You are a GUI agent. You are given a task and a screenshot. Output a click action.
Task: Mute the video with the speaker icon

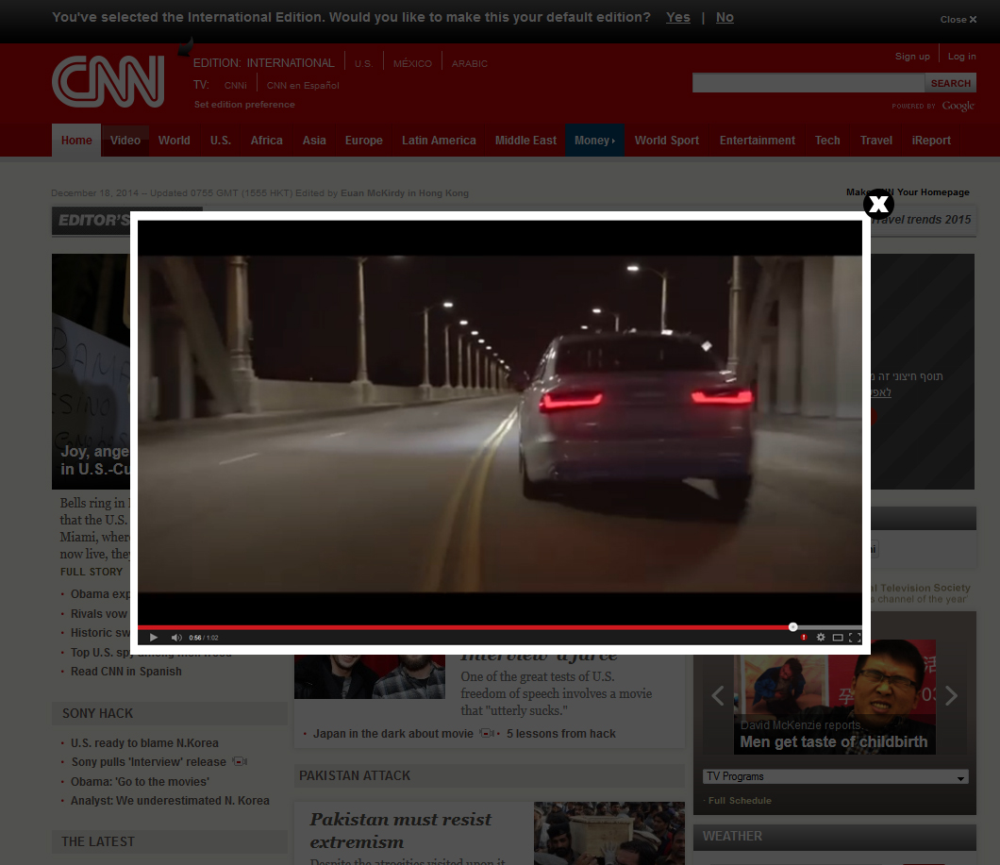point(176,638)
